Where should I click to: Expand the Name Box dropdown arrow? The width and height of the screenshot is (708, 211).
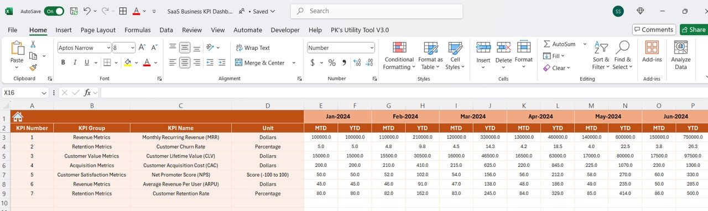[x=44, y=93]
